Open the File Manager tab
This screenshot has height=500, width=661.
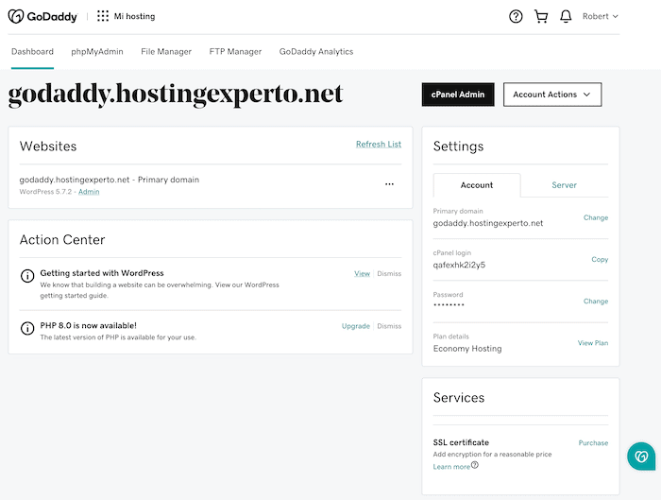pyautogui.click(x=166, y=51)
